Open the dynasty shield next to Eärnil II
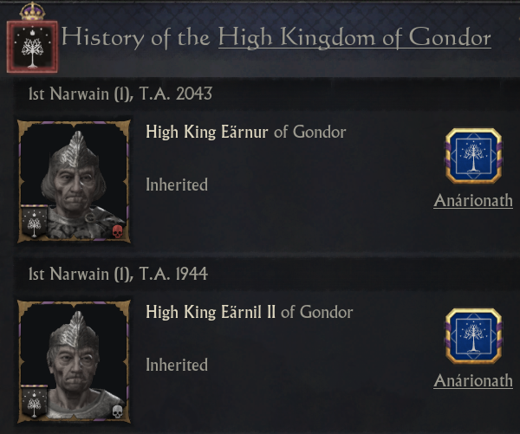520x434 pixels. [x=473, y=336]
